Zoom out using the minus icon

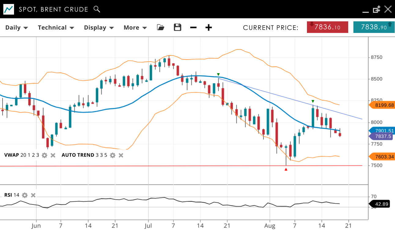(x=193, y=28)
